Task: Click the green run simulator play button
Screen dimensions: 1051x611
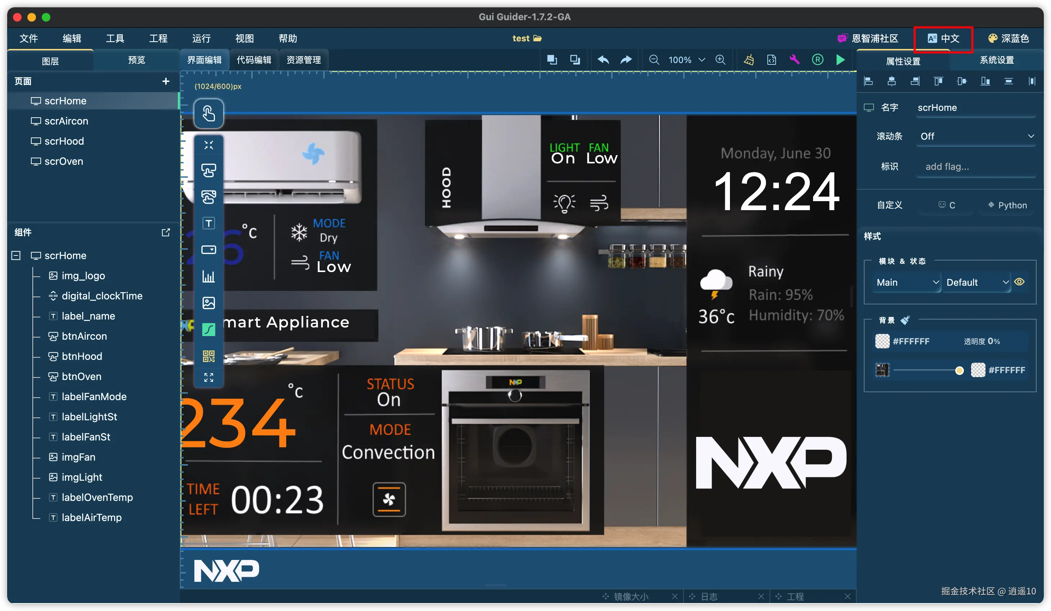Action: [840, 60]
